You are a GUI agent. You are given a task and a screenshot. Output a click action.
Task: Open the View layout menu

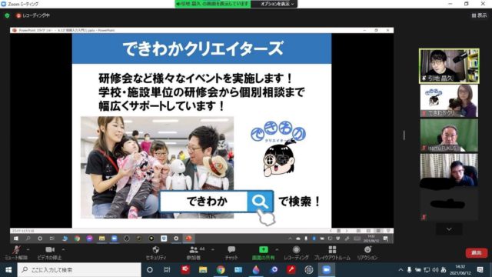pos(479,15)
